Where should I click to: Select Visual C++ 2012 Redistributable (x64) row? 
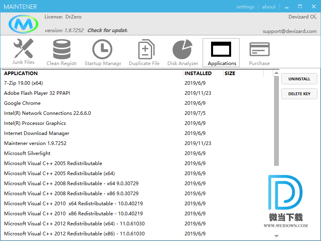click(137, 224)
